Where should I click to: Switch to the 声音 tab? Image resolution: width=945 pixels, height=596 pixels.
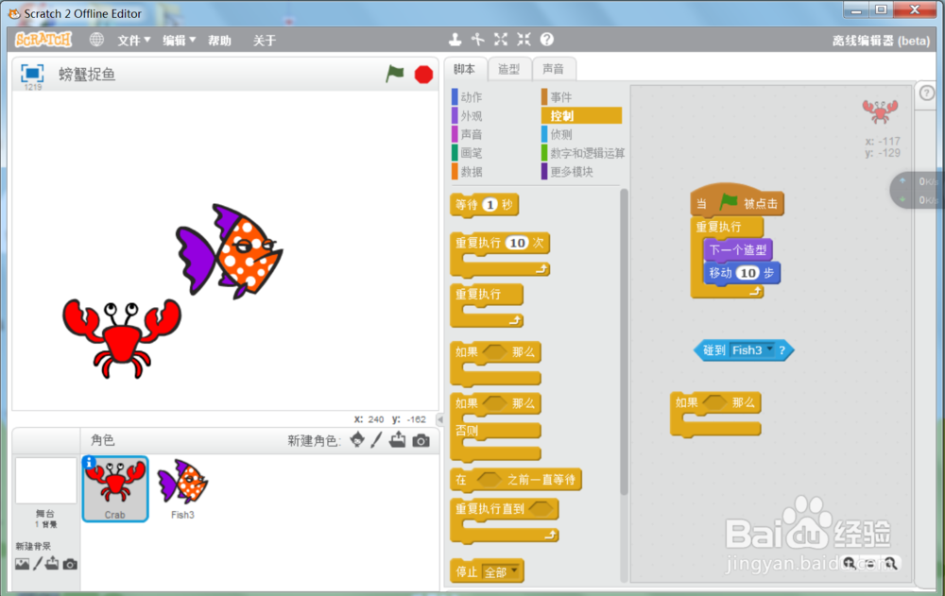coord(553,69)
